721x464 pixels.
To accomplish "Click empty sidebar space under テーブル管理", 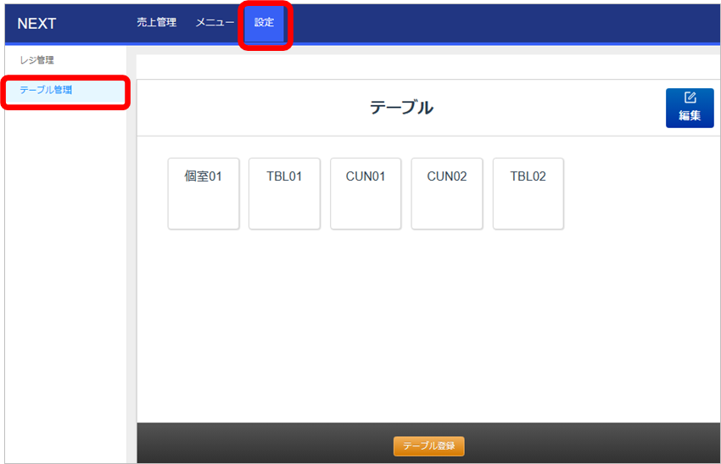I will coord(64,280).
